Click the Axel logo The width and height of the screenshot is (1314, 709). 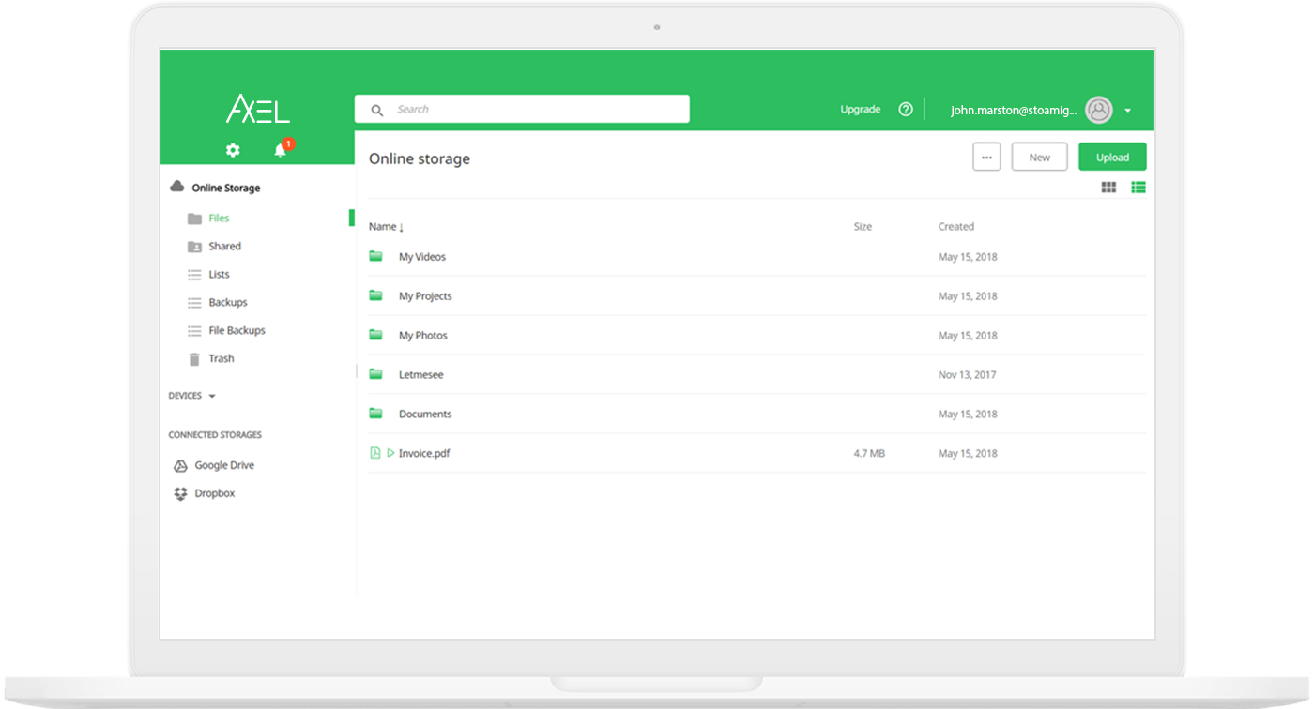point(258,109)
